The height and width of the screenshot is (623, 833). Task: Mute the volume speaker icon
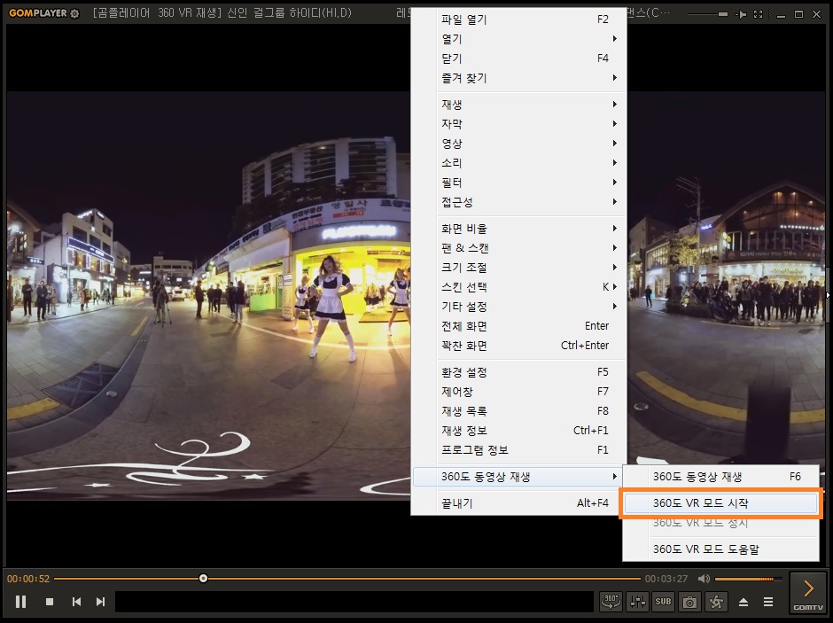click(704, 579)
